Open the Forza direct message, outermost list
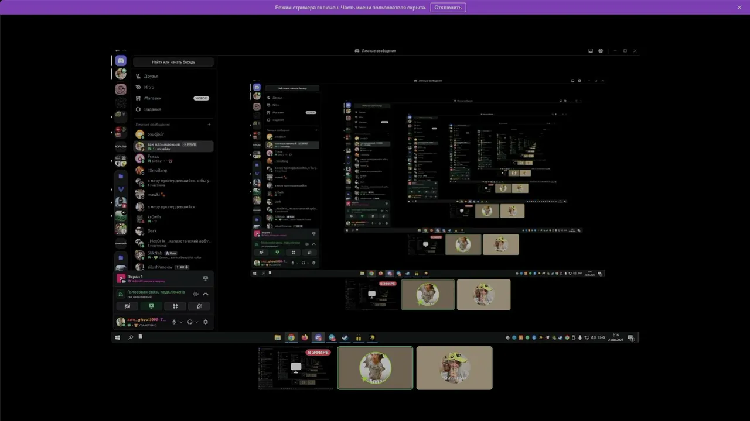The height and width of the screenshot is (421, 750). 173,158
